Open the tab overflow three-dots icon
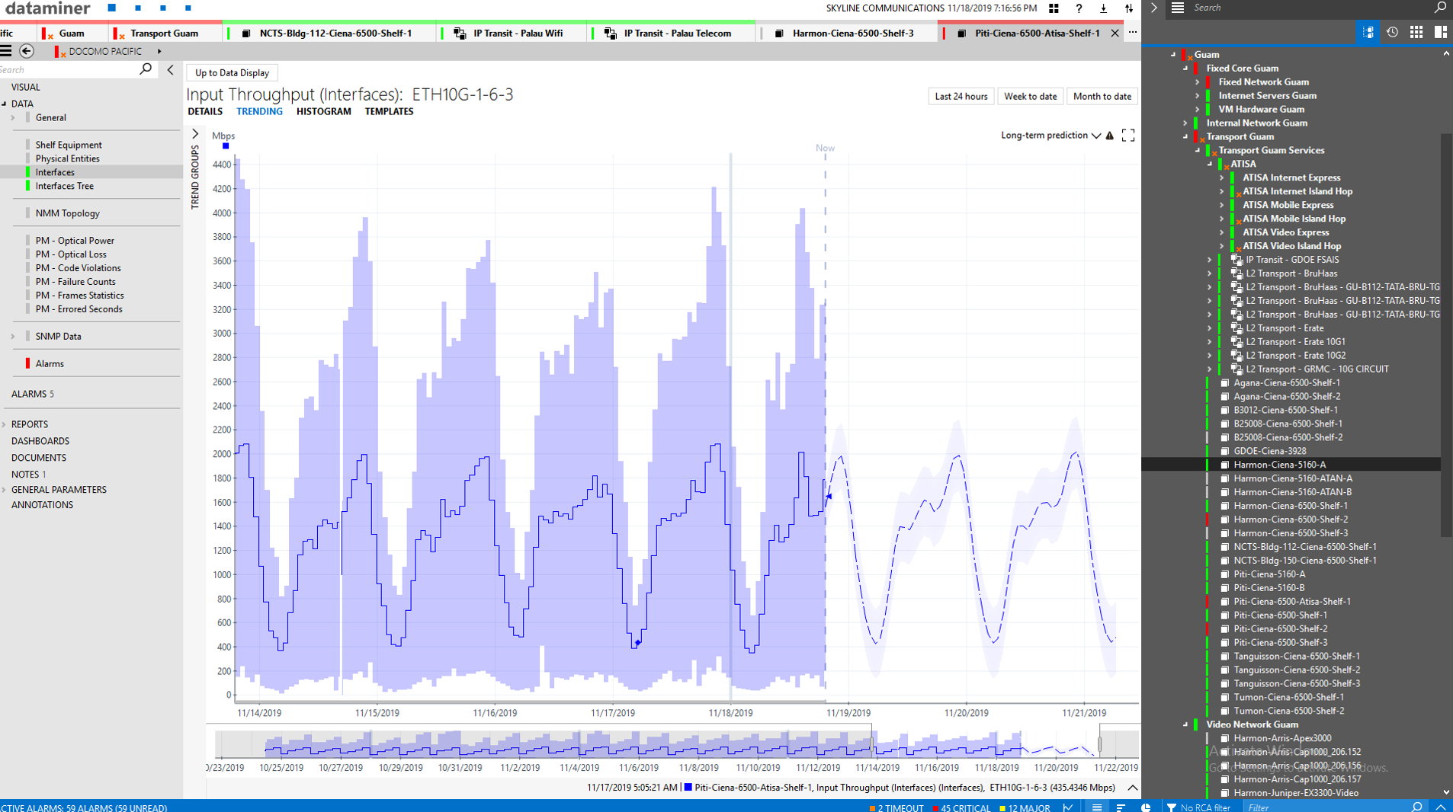1453x812 pixels. coord(1133,33)
